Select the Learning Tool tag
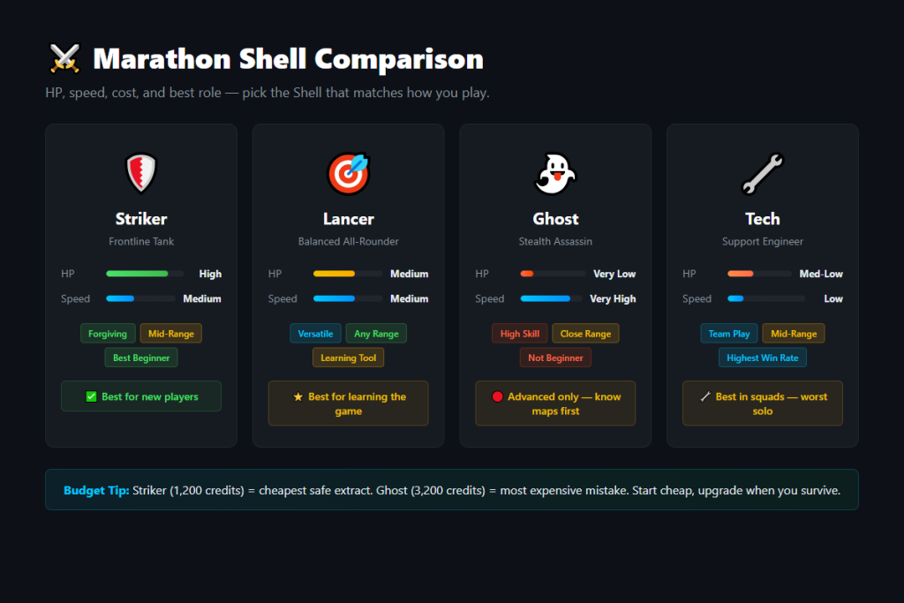Image resolution: width=904 pixels, height=603 pixels. [348, 358]
